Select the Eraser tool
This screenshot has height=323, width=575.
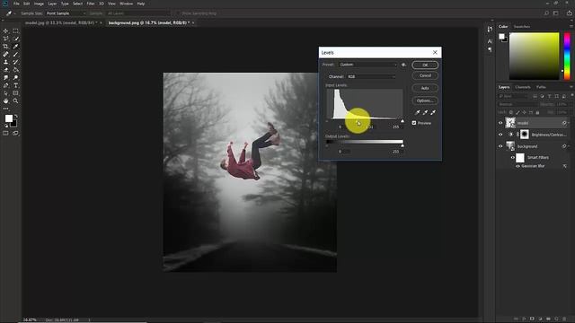click(x=5, y=70)
